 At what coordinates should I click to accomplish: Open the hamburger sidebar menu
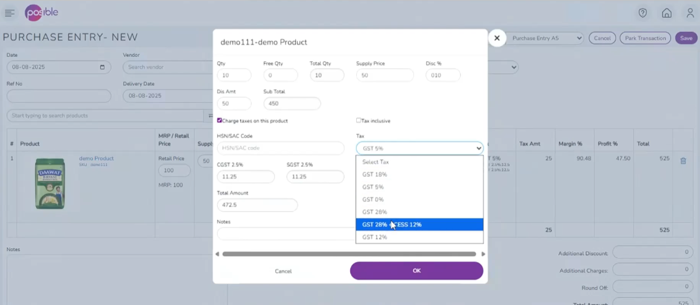9,13
